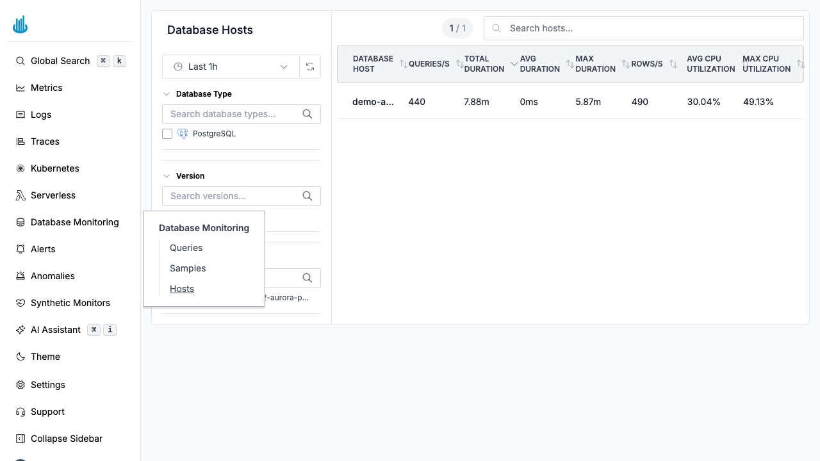Select Queries from the Database Monitoring menu
The height and width of the screenshot is (461, 820).
pyautogui.click(x=186, y=248)
